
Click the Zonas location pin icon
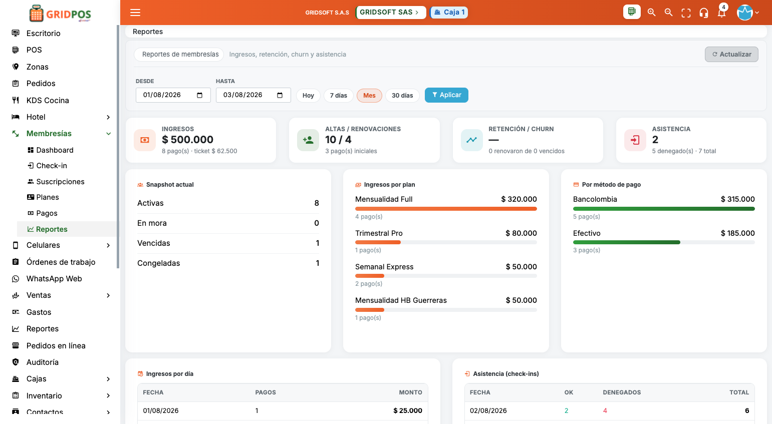coord(16,67)
